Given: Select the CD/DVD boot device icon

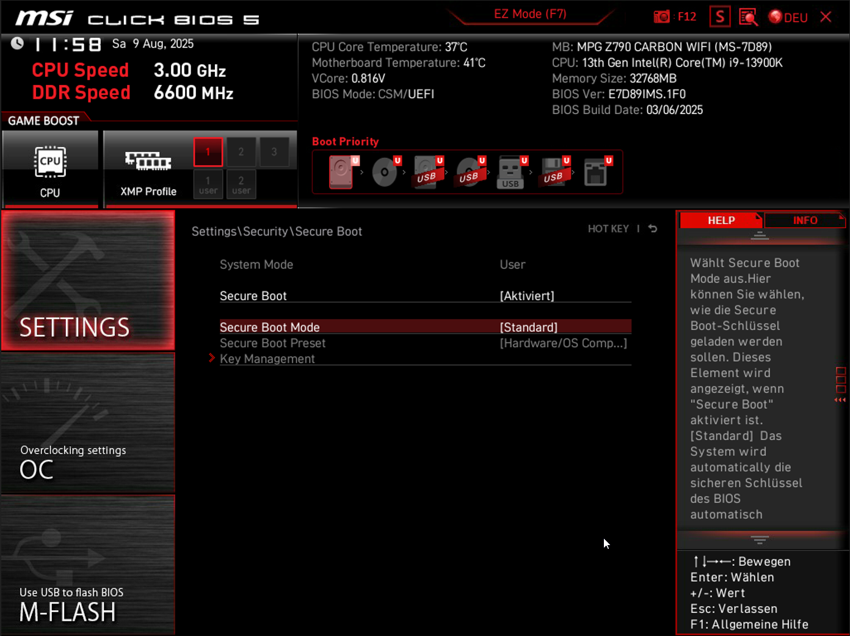Looking at the screenshot, I should pos(386,172).
